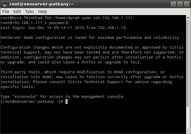Click the window title 'root@xenserver-patkany:~'
Image resolution: width=191 pixels, height=134 pixels.
tap(42, 4)
